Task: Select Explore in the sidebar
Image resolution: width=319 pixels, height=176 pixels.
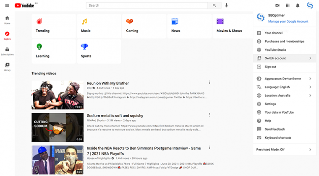Action: [7, 36]
